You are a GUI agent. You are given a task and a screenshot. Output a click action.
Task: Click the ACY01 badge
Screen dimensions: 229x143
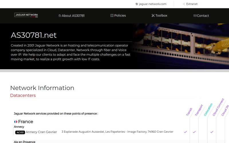(20, 132)
